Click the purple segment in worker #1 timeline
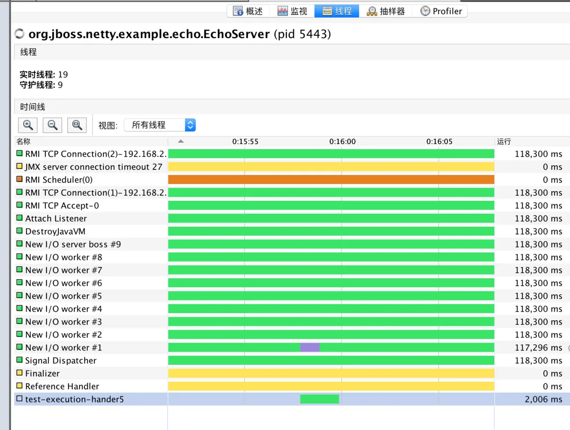The height and width of the screenshot is (430, 570). pos(310,347)
